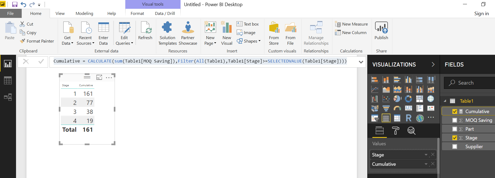
Task: Switch to Report view in sidebar
Action: (x=8, y=64)
